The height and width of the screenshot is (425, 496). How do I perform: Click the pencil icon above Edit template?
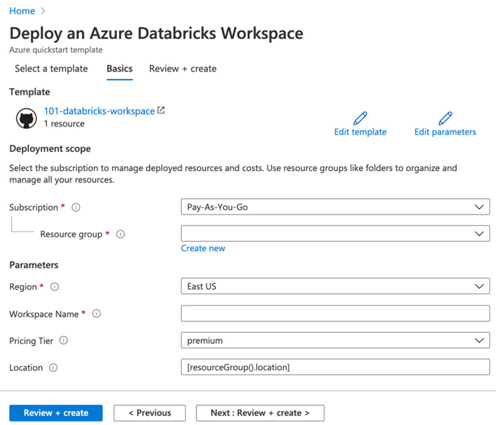coord(360,118)
